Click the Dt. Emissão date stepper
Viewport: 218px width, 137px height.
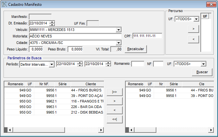point(52,23)
